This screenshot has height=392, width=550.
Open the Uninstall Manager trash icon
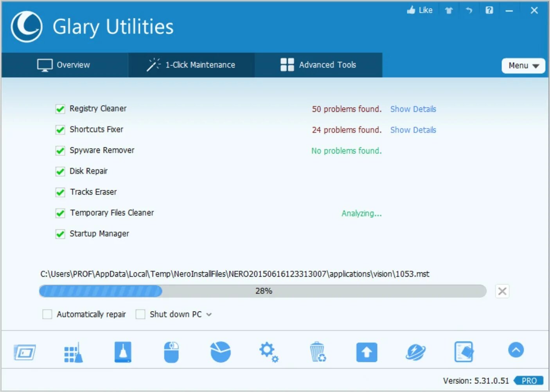coord(318,352)
